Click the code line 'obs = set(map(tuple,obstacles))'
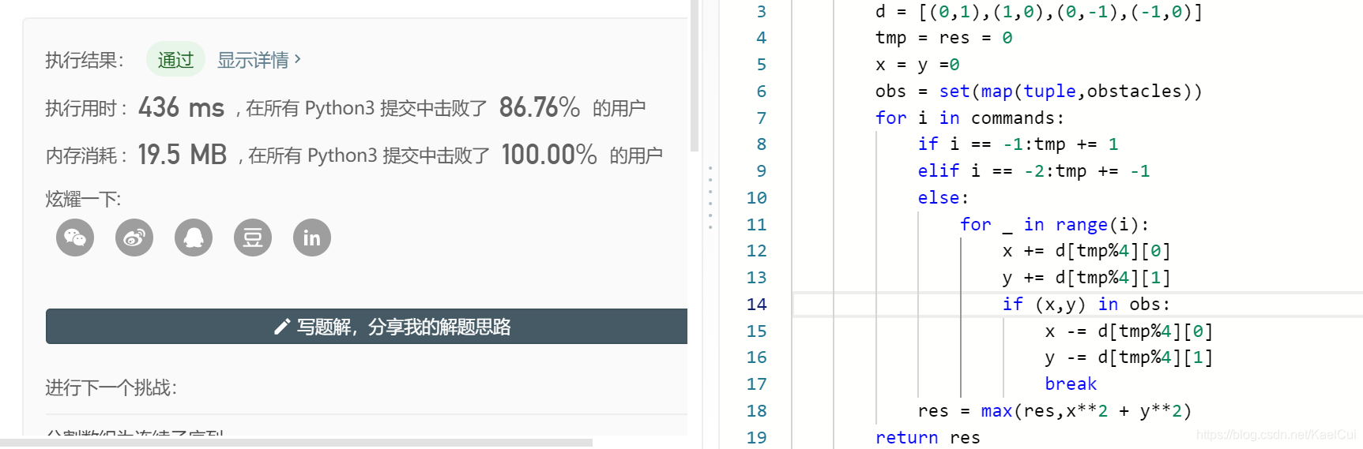Image resolution: width=1363 pixels, height=449 pixels. point(1038,92)
